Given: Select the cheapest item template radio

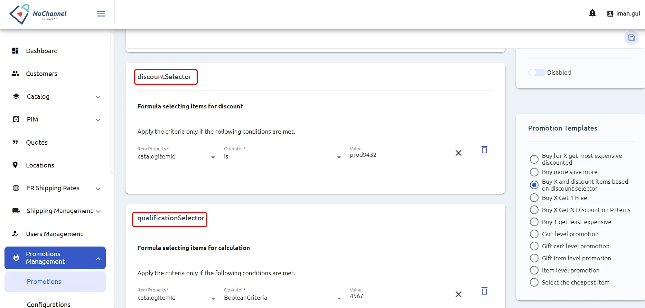Looking at the screenshot, I should click(x=534, y=282).
